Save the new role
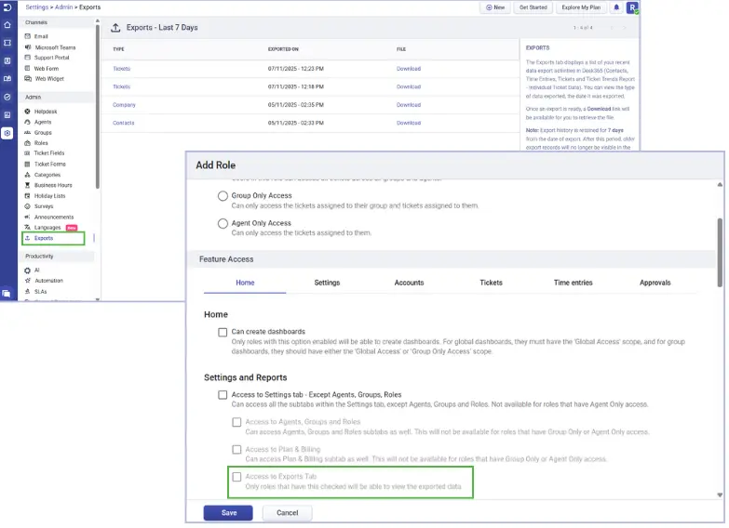Screen dimensions: 729x528 [228, 512]
